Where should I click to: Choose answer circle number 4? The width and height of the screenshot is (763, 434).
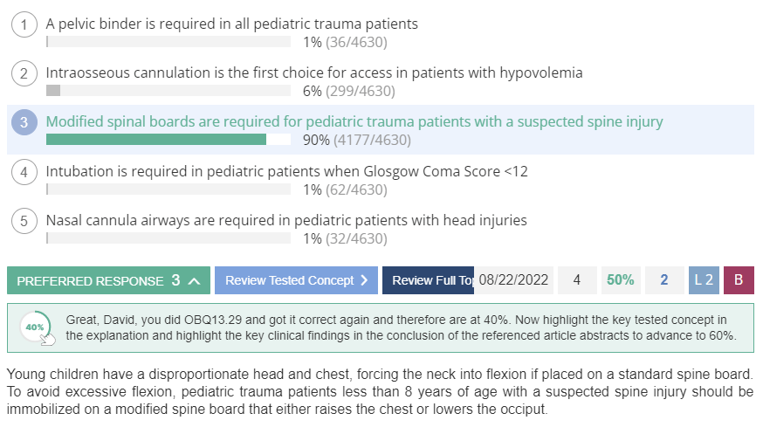tap(24, 172)
